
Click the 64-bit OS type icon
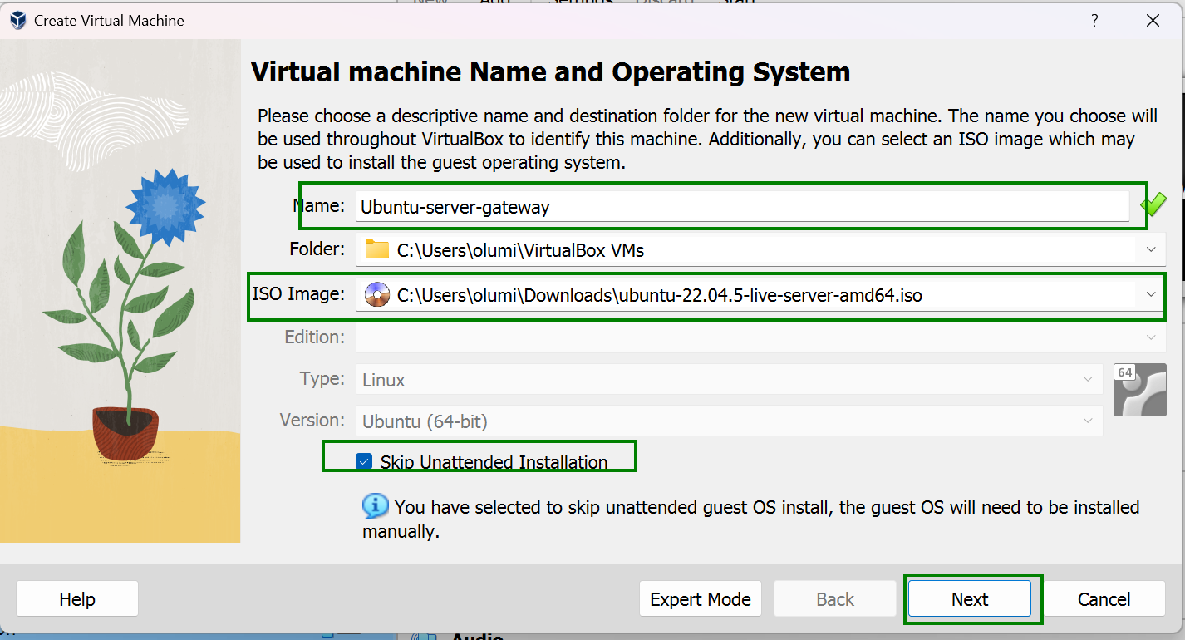pos(1139,390)
